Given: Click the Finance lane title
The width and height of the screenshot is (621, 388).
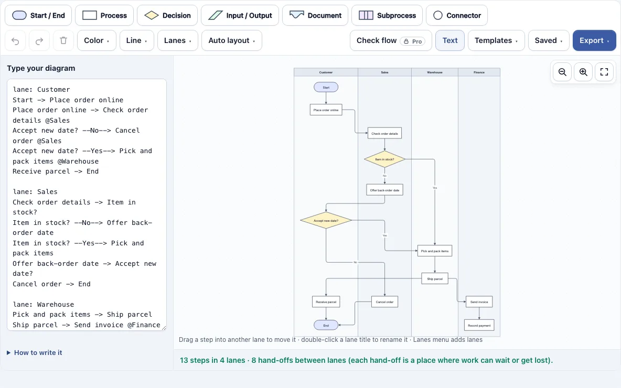Looking at the screenshot, I should pos(479,72).
